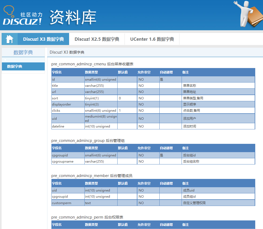Click the home icon in navigation bar

[10, 39]
